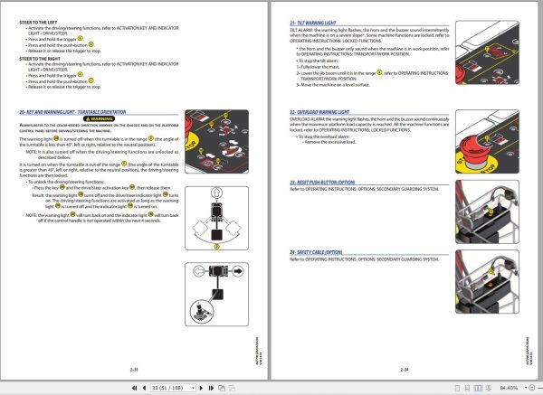Switch to continuous facing view
Image resolution: width=543 pixels, height=395 pixels.
[489, 388]
